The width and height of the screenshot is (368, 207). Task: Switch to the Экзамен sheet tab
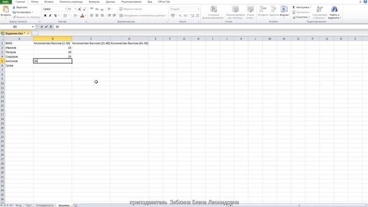point(64,205)
